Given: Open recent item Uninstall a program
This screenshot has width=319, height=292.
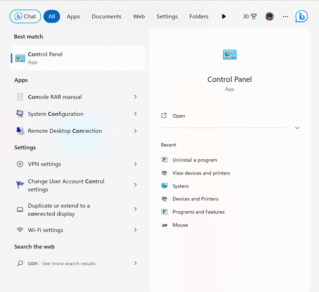Looking at the screenshot, I should [195, 160].
